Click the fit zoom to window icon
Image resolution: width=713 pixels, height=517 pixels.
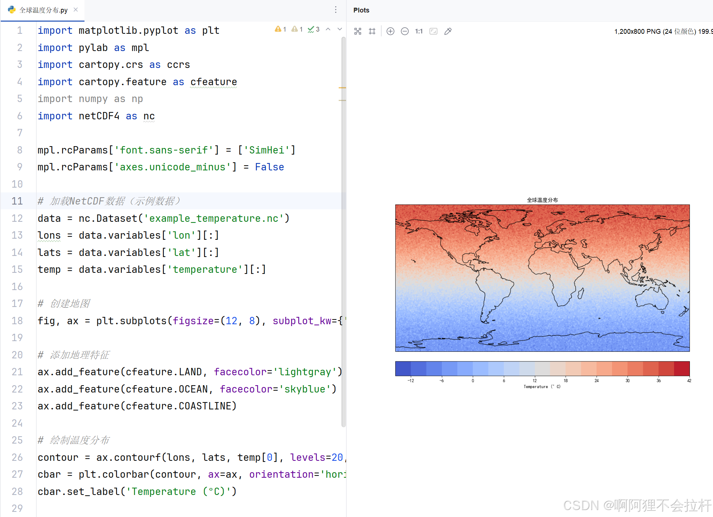pos(433,31)
